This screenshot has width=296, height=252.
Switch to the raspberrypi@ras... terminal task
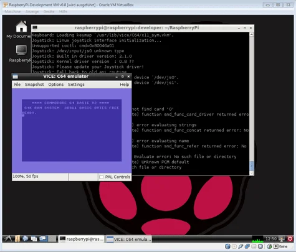pos(82,239)
